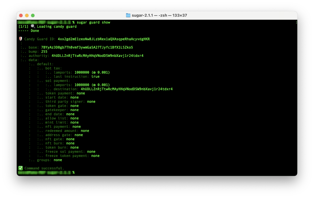314x198 pixels.
Task: Click the Candy Guard ID value starting "4xx2gd2mE1zeo"
Action: click(104, 39)
